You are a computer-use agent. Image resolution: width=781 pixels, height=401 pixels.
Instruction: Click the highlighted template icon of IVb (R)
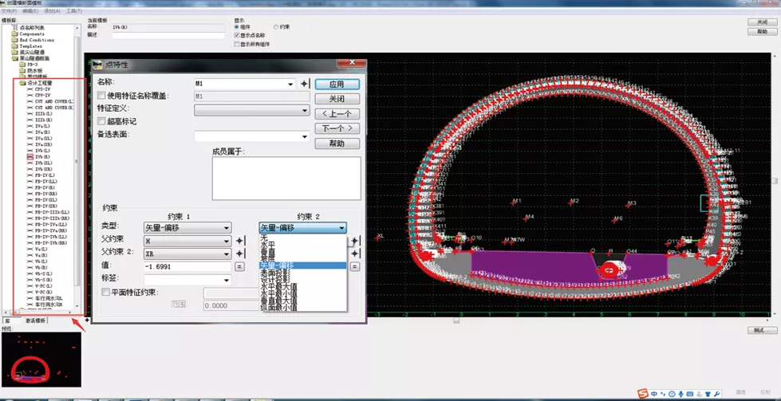point(30,157)
